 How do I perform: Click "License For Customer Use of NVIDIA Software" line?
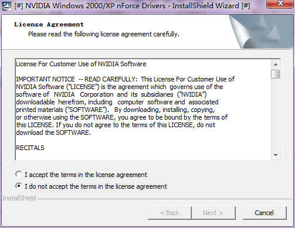[81, 64]
